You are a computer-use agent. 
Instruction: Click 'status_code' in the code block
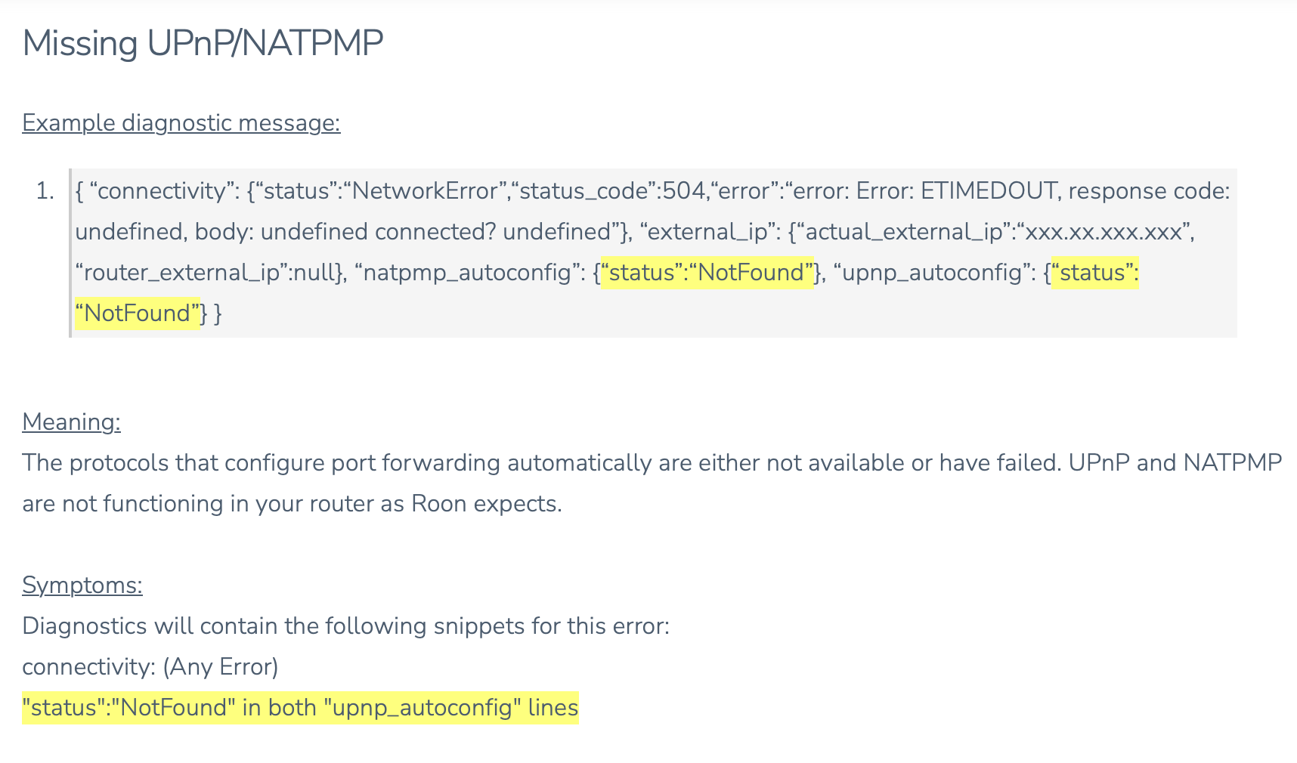(x=584, y=191)
